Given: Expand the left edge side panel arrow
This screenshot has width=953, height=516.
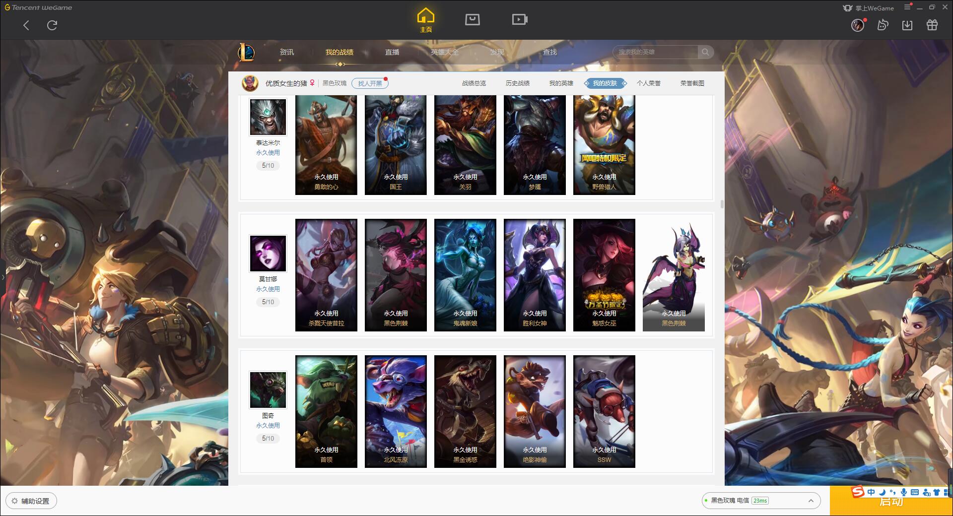Looking at the screenshot, I should point(2,277).
